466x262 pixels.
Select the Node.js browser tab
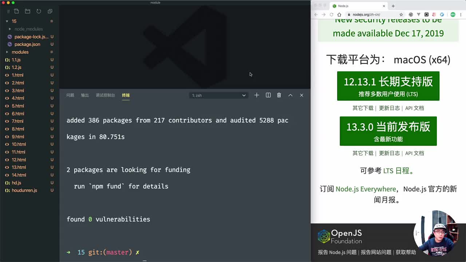pos(359,6)
